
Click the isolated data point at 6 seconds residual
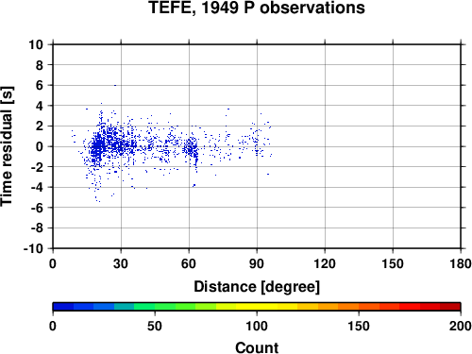(115, 85)
